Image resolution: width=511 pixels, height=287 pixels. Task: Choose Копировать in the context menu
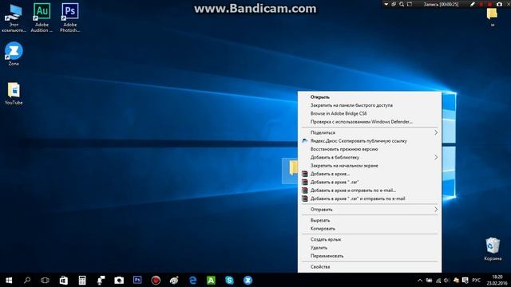(x=370, y=229)
